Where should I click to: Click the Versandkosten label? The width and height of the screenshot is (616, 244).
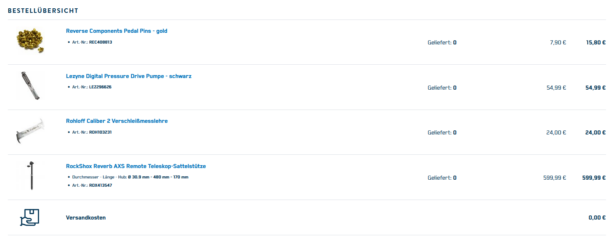pos(86,218)
